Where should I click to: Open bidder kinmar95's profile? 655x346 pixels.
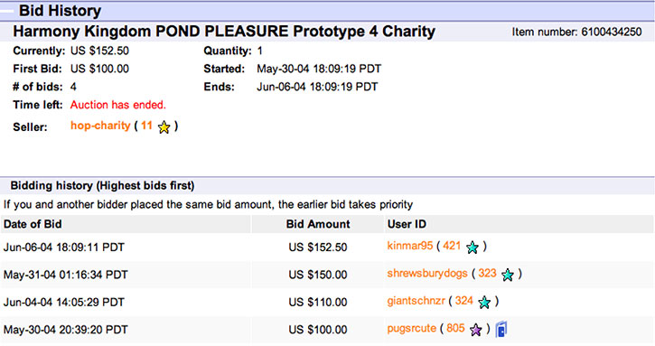[x=410, y=246]
